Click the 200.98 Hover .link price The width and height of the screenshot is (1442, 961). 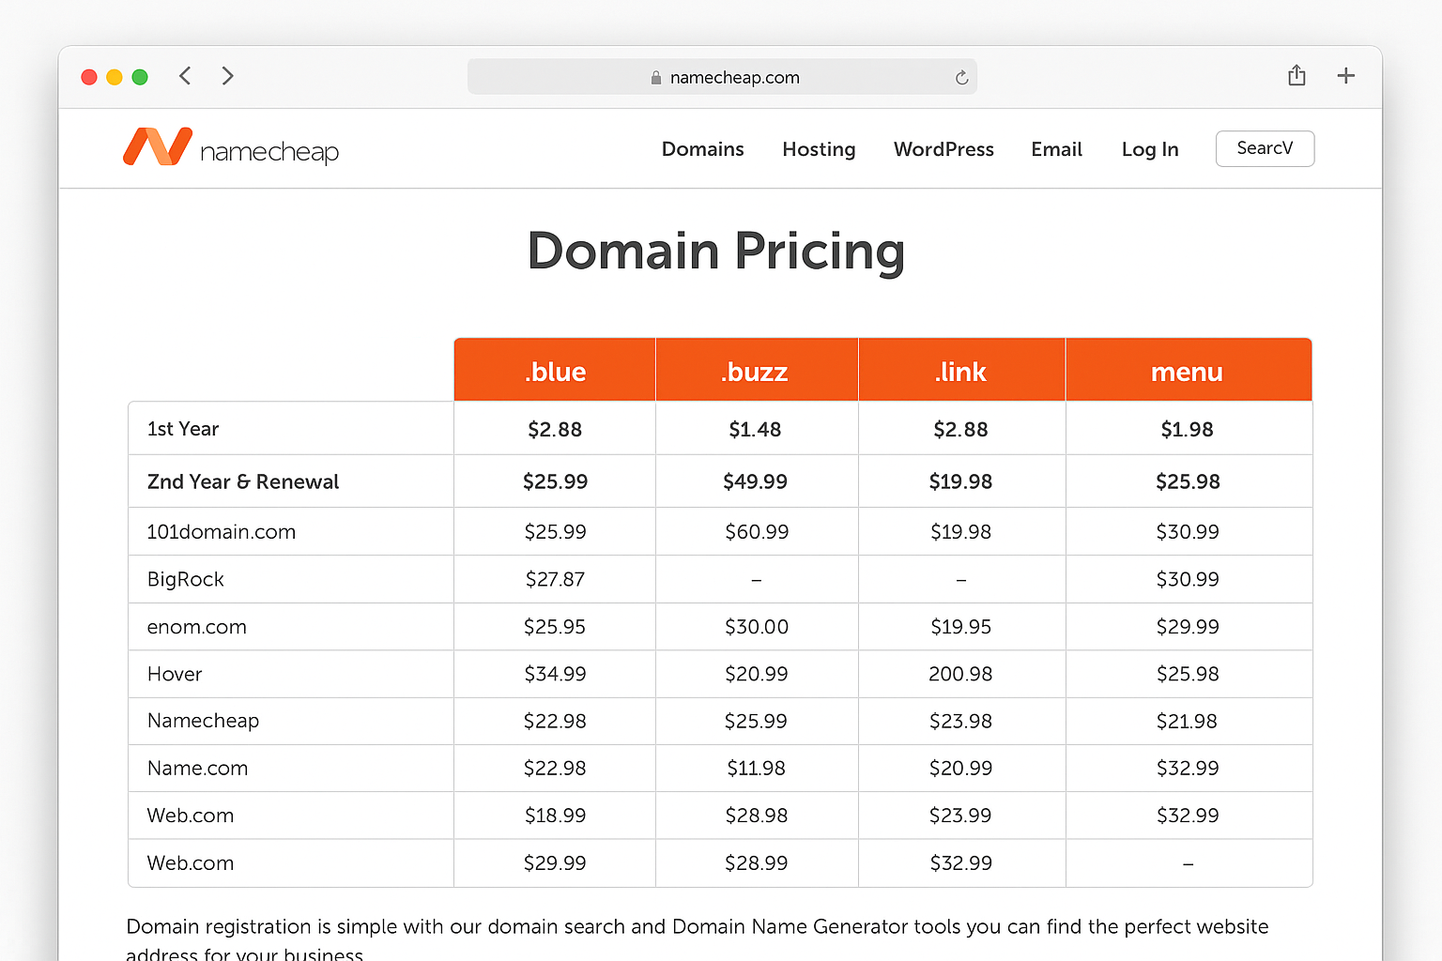960,674
